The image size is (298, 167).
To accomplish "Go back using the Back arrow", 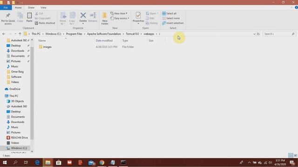I will [x=4, y=34].
